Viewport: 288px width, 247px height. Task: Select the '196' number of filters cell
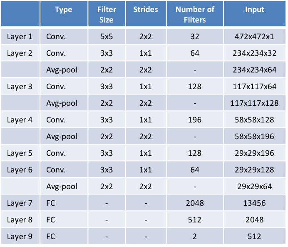194,120
